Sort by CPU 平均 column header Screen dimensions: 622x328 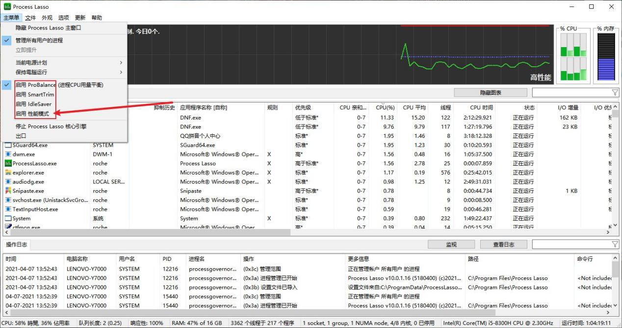pos(414,107)
